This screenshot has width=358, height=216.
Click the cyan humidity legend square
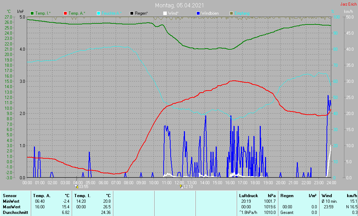click(99, 13)
